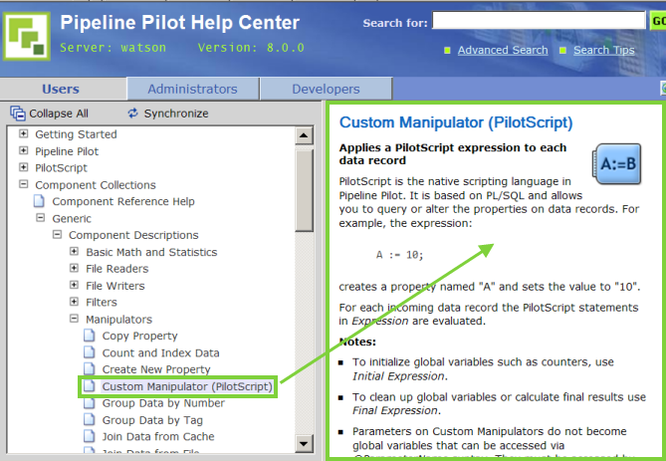Switch to the Administrators tab
Viewport: 666px width, 461px height.
pos(193,89)
